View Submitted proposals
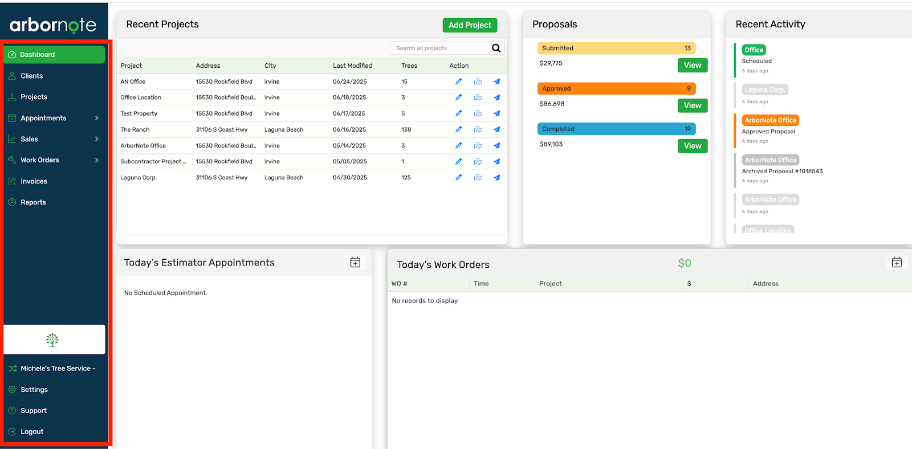The width and height of the screenshot is (912, 449). click(693, 65)
